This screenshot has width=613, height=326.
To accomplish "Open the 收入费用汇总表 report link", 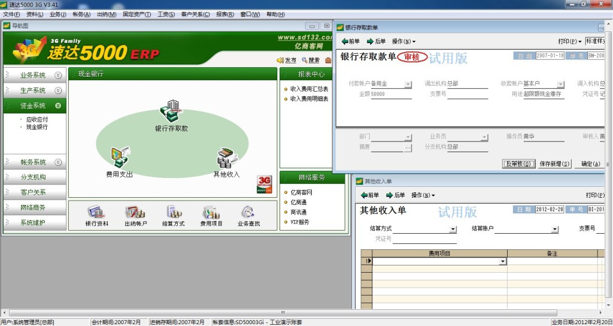I will tap(309, 89).
